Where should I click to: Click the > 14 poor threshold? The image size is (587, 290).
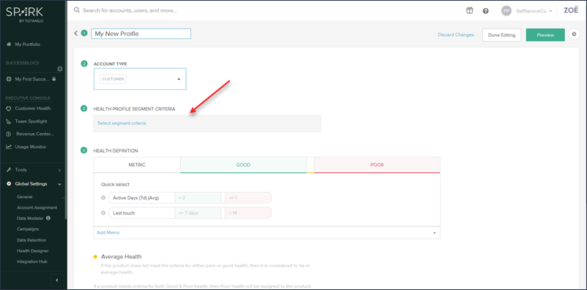click(248, 213)
